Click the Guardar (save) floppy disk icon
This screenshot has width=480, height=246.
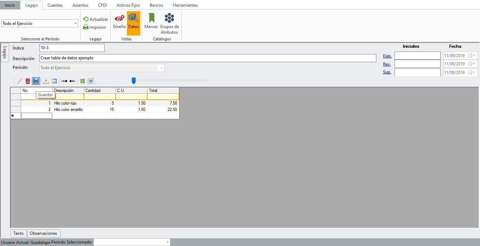(36, 81)
